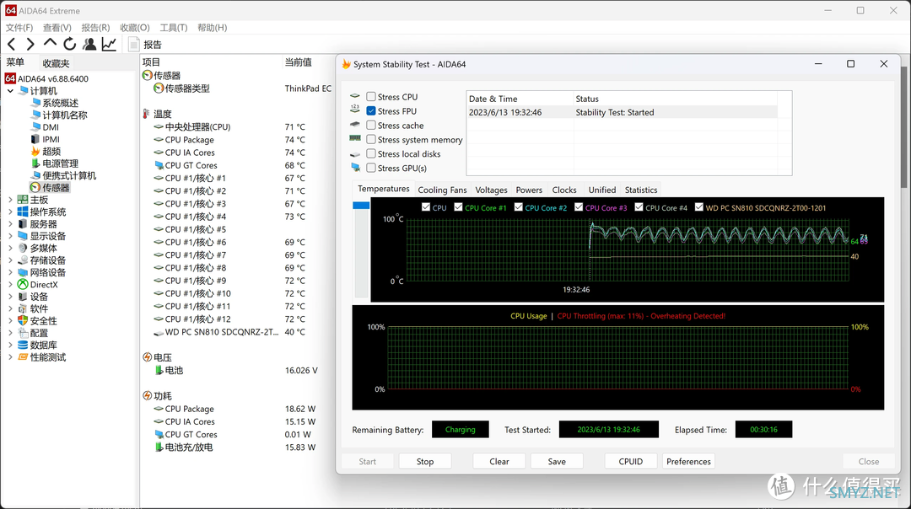This screenshot has height=509, width=911.
Task: Enable the Stress local disks checkbox
Action: click(370, 153)
